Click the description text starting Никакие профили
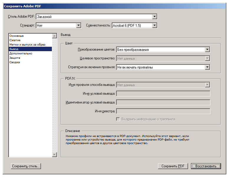 (x=128, y=140)
